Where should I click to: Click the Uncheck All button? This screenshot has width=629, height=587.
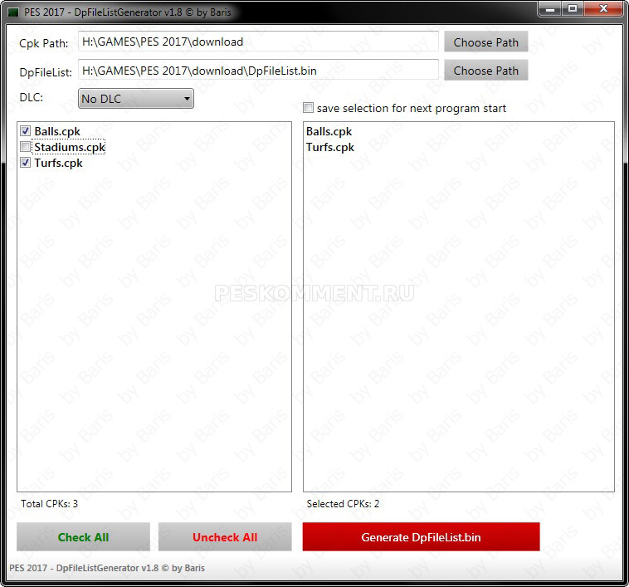pos(225,537)
